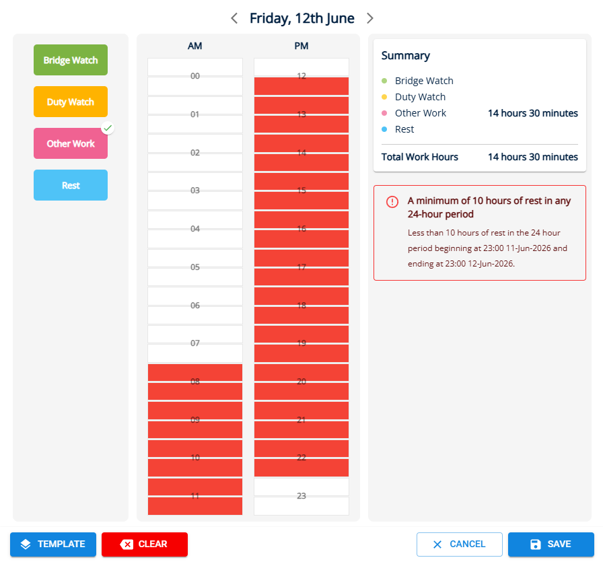The image size is (603, 564).
Task: Click the 'Total Work Hours' label
Action: pos(419,157)
